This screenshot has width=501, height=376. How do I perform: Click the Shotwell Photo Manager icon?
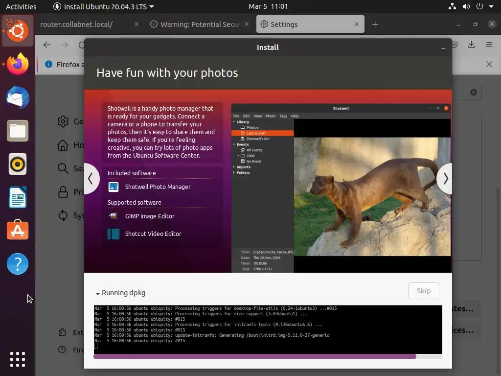(x=114, y=187)
